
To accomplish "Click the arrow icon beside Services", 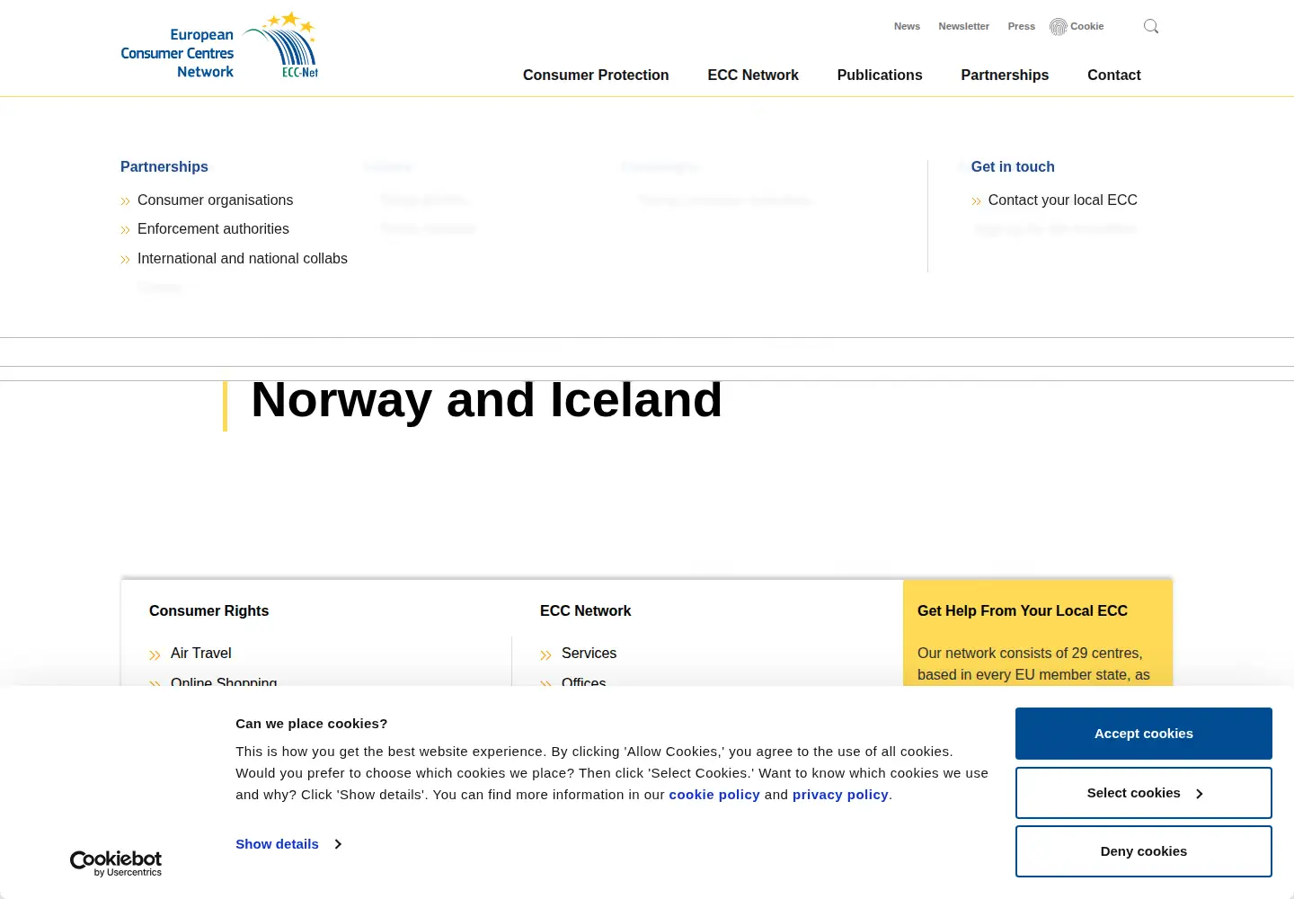I will point(545,655).
